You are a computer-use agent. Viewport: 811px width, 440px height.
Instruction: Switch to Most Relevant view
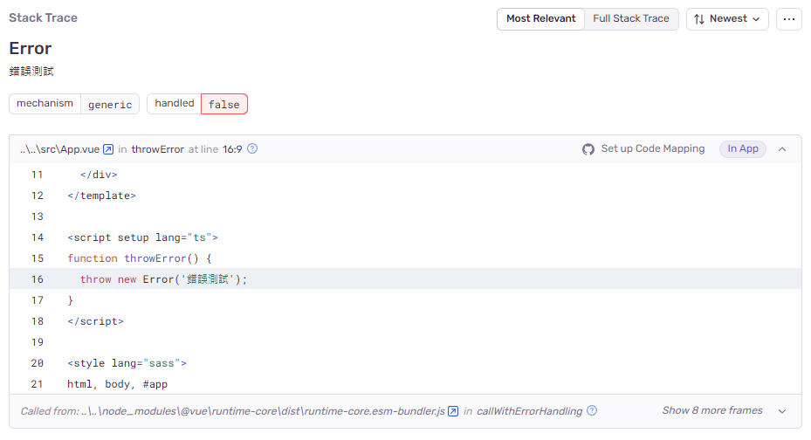[x=540, y=18]
